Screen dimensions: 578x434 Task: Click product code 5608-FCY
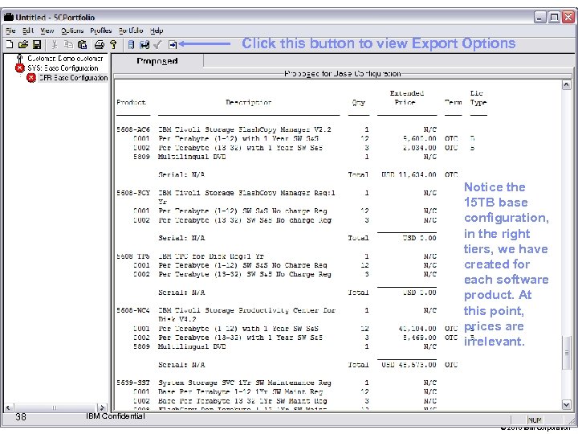tap(133, 193)
